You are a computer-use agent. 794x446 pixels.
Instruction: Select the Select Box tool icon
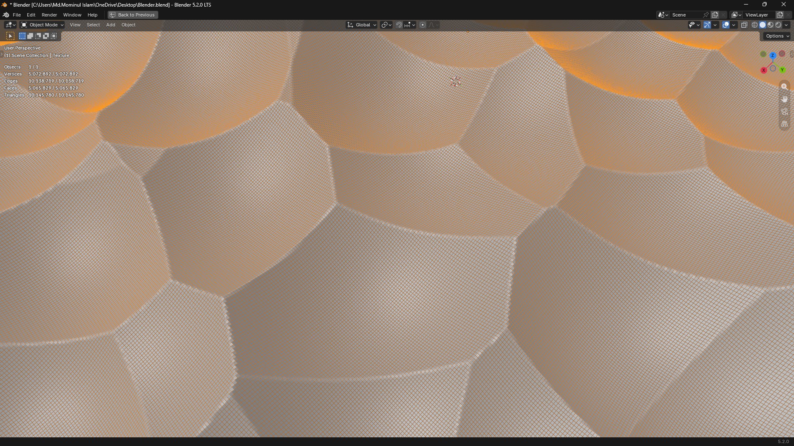[x=10, y=36]
